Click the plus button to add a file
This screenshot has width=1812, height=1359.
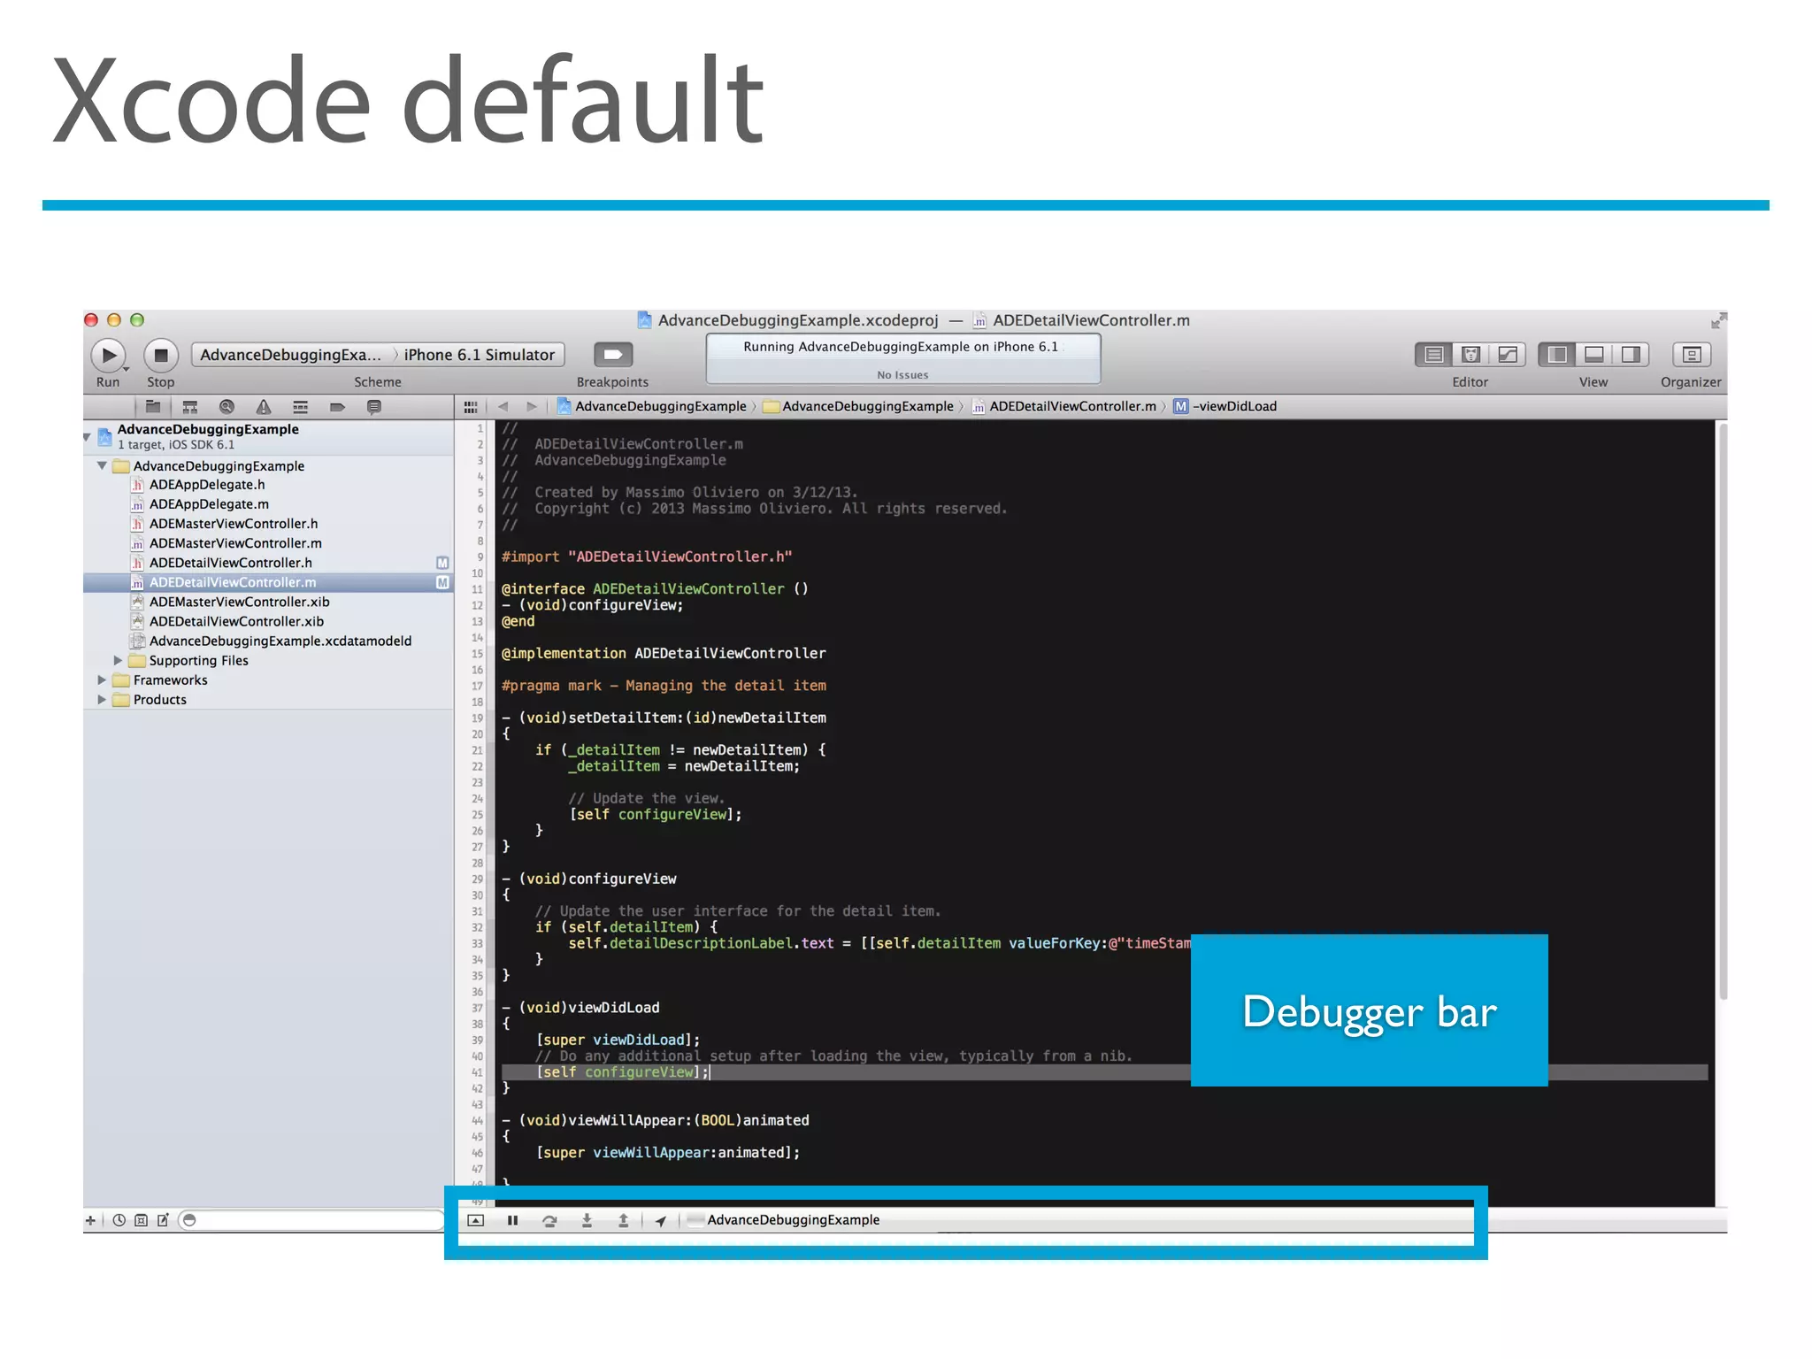[90, 1220]
